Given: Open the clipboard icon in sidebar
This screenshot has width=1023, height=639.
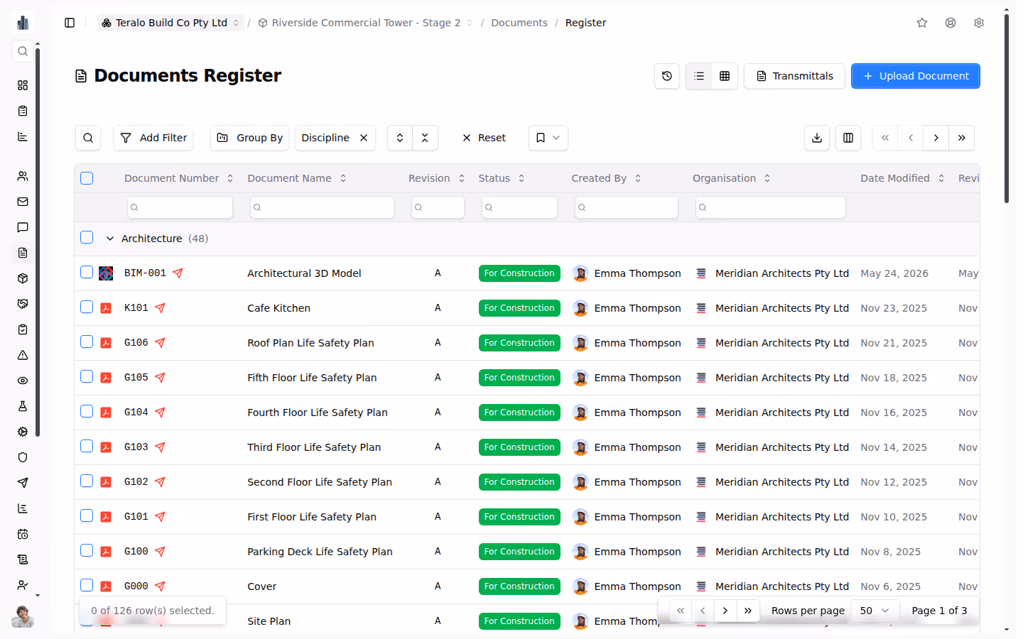Looking at the screenshot, I should point(23,111).
